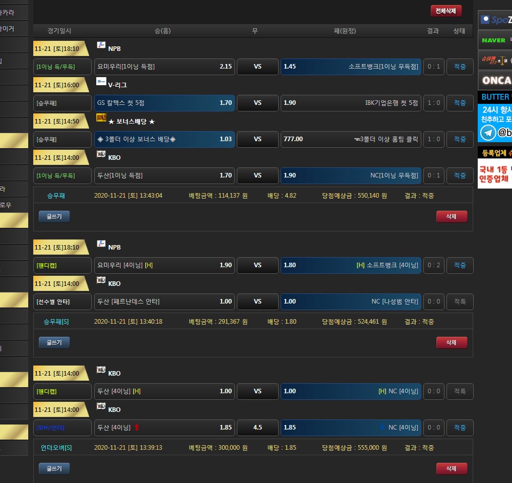Screen dimensions: 512x483
Task: Click the 경기일시 column header
Action: 59,31
